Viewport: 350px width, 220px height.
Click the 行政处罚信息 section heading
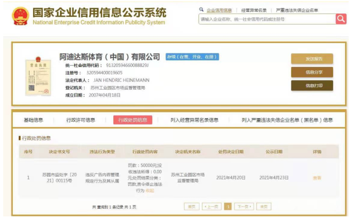pos(37,138)
